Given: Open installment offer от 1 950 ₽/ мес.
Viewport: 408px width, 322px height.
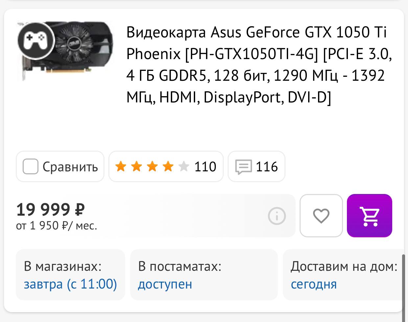Looking at the screenshot, I should (x=57, y=226).
